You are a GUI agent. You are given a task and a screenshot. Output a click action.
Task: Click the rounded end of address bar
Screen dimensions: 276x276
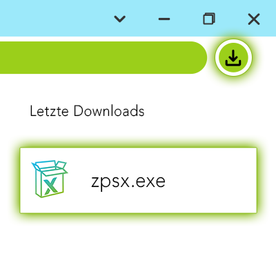197,57
